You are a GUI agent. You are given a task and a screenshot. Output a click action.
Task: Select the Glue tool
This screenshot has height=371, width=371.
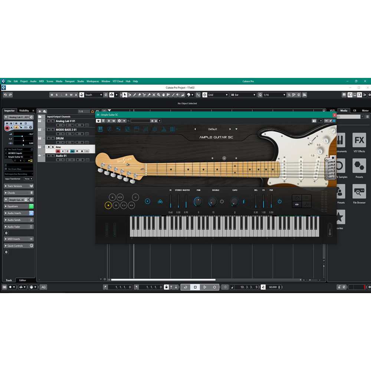(149, 95)
